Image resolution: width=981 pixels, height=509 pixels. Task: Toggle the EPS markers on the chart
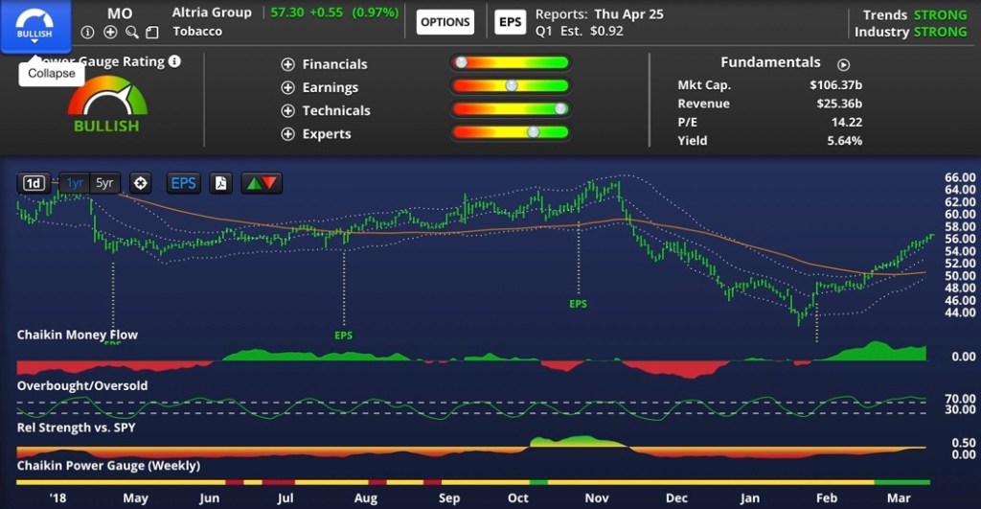[x=182, y=183]
